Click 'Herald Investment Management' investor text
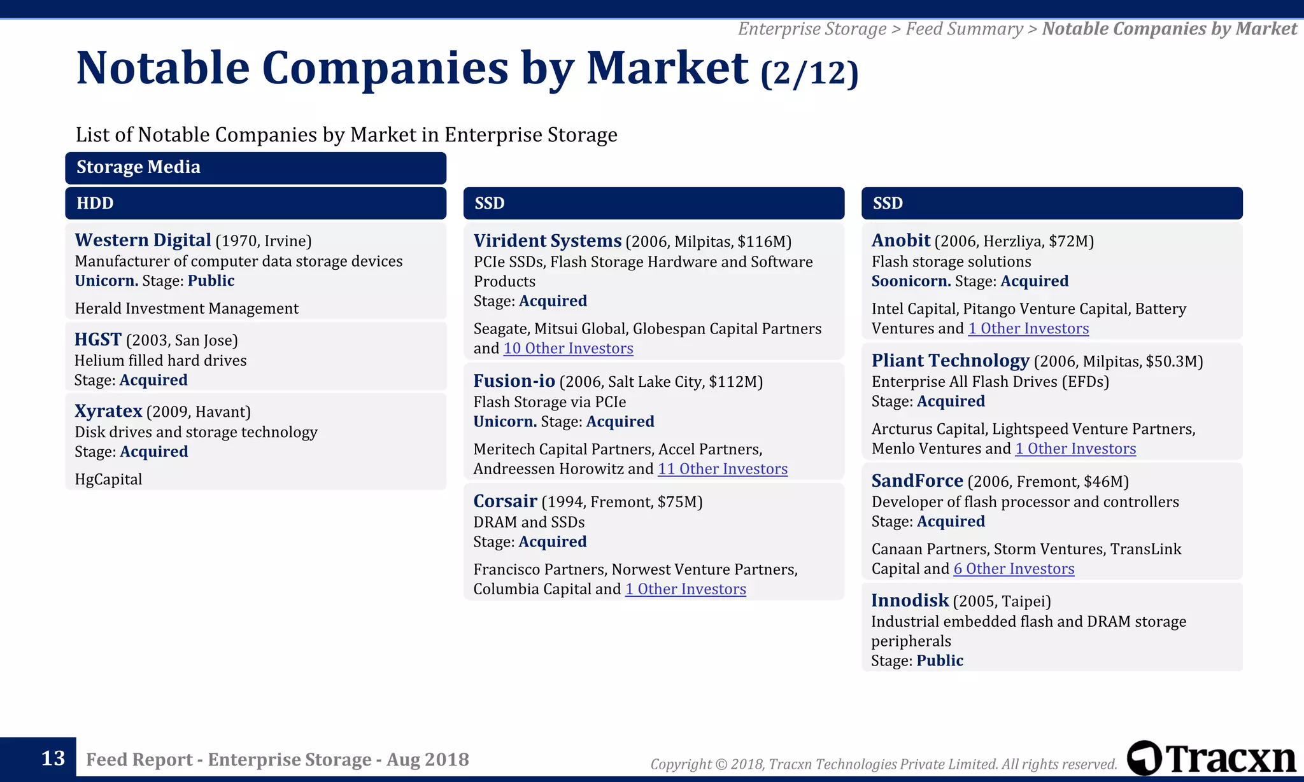Screen dimensions: 1304x782 (x=187, y=309)
